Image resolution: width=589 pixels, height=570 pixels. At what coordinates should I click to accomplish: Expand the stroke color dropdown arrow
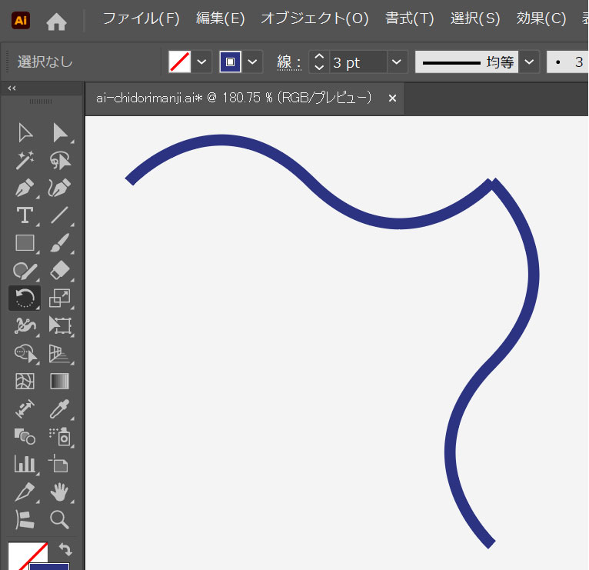click(x=252, y=62)
